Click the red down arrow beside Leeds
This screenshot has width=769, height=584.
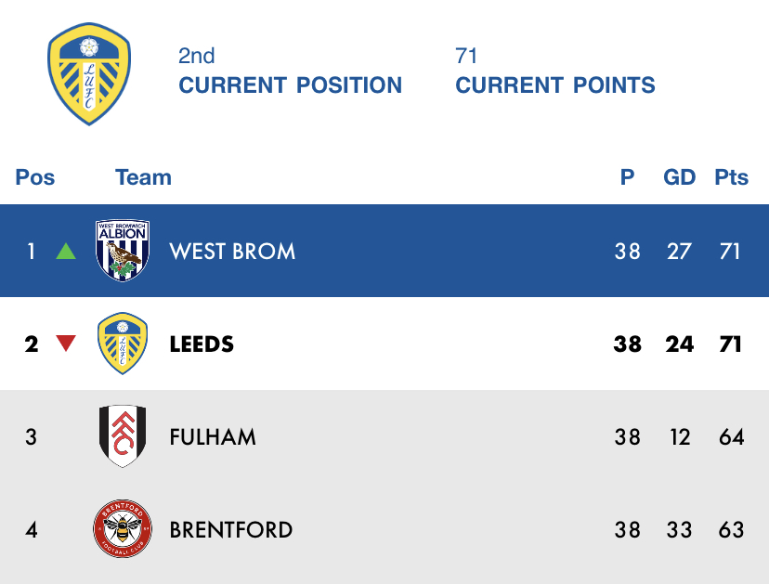click(x=66, y=344)
